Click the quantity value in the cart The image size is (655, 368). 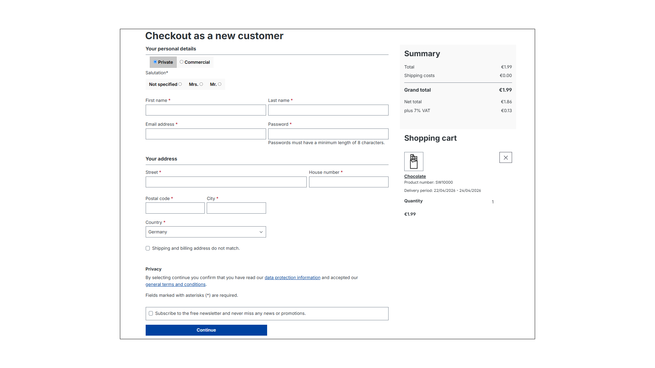coord(493,202)
